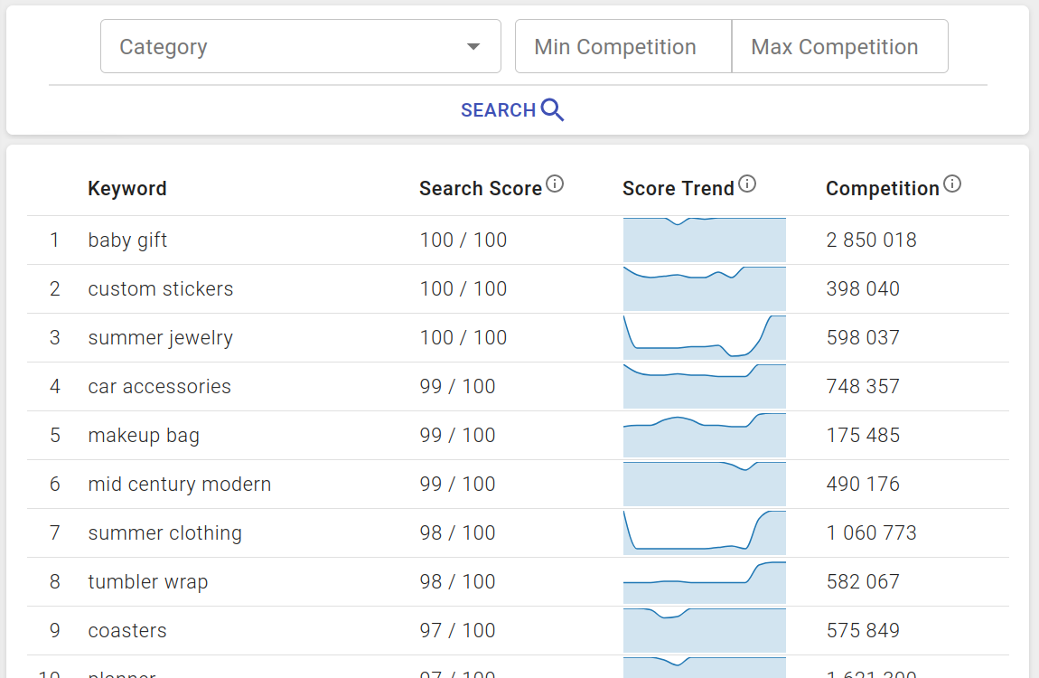Open the Search Score info icon
The height and width of the screenshot is (678, 1039).
(x=555, y=184)
